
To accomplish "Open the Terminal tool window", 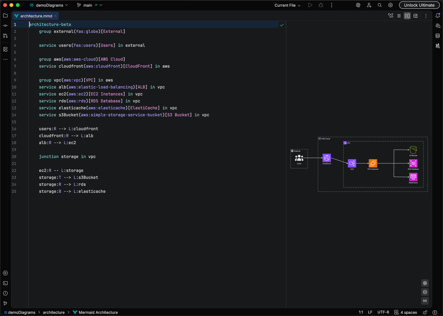I will [x=5, y=283].
